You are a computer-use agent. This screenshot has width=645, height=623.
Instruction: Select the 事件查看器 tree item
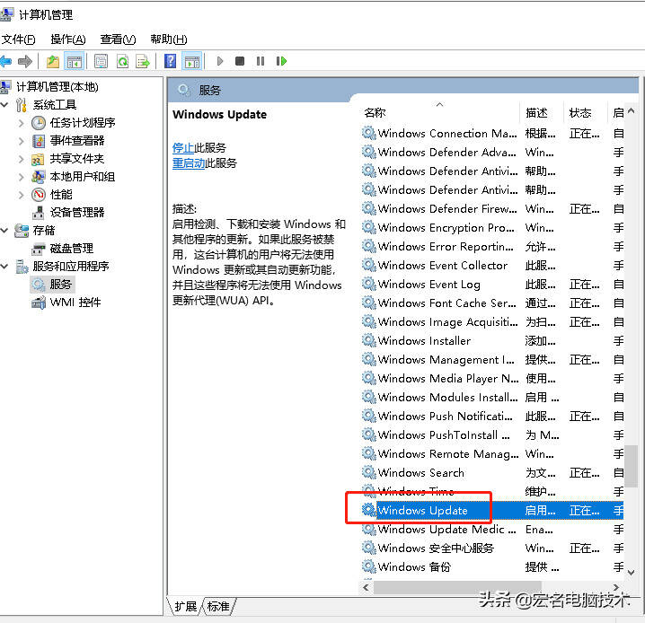(77, 141)
